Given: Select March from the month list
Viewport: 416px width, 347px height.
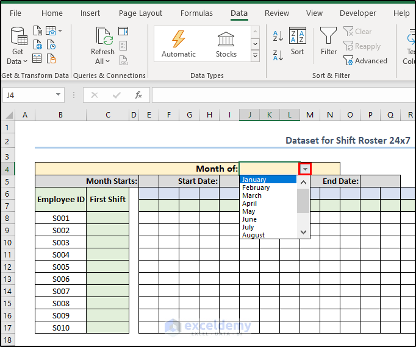Looking at the screenshot, I should click(x=268, y=195).
